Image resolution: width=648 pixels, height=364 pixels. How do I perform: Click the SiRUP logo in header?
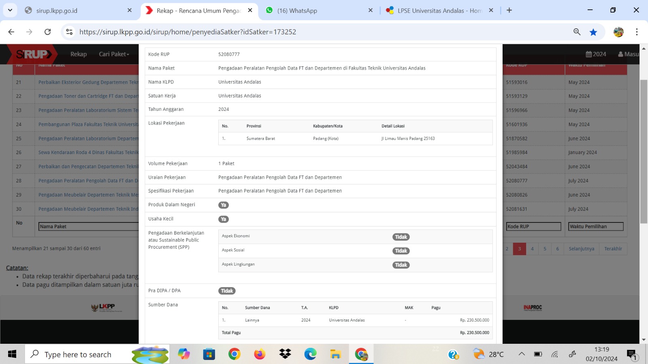[x=34, y=54]
